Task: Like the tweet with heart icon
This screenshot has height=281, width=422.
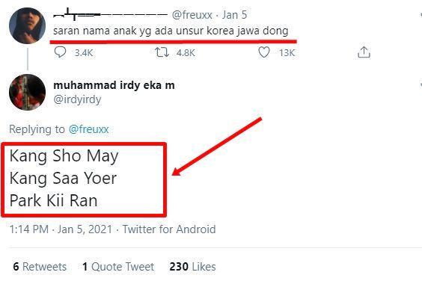Action: (263, 52)
